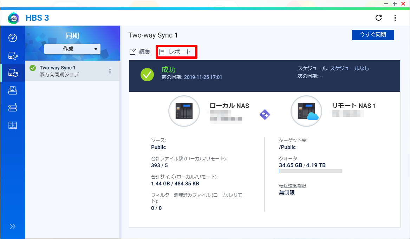Open the top-right three-dot menu
The width and height of the screenshot is (410, 239).
pyautogui.click(x=395, y=18)
